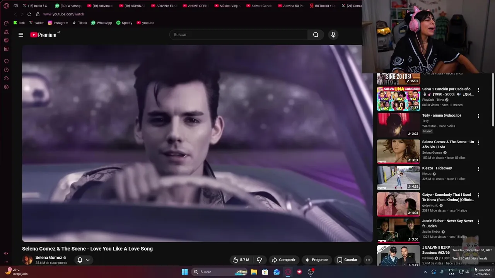Open File Explorer from taskbar
Image resolution: width=495 pixels, height=278 pixels.
click(x=254, y=272)
